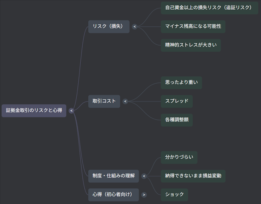261x204 pixels.
Task: Collapse the リスク（損失） branch chevron
Action: [135, 27]
